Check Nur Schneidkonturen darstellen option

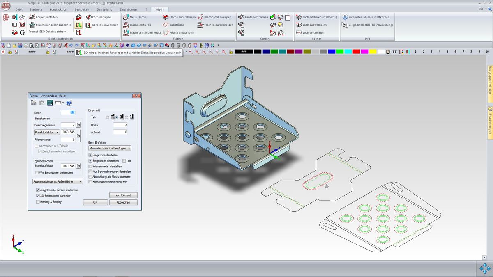point(90,171)
